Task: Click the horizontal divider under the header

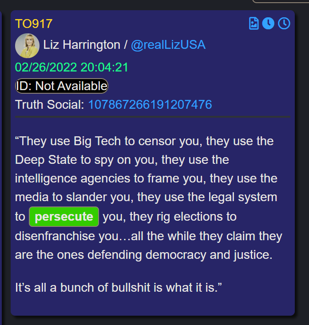Action: tap(153, 117)
